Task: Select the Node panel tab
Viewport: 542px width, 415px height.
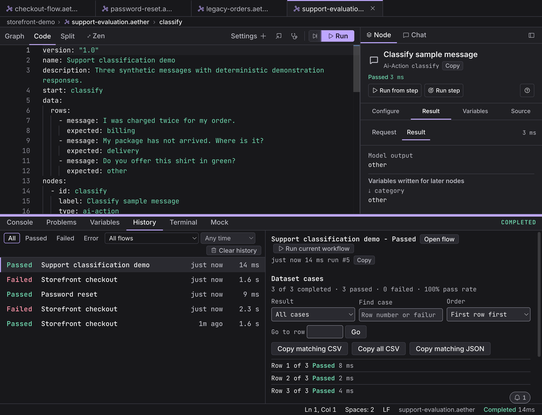Action: pos(379,35)
